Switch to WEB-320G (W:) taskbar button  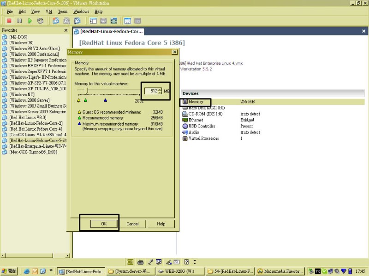(180, 271)
